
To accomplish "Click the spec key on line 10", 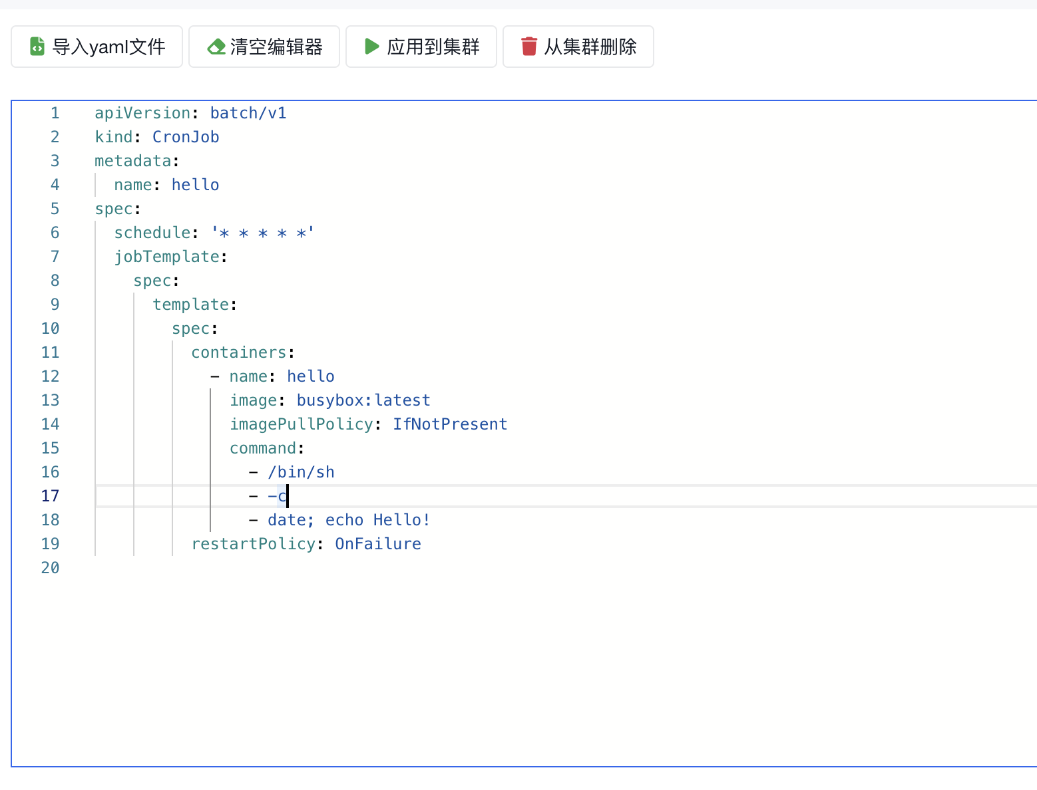I will (191, 329).
